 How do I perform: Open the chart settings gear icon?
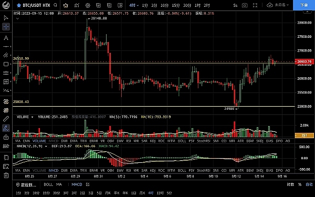(x=88, y=5)
